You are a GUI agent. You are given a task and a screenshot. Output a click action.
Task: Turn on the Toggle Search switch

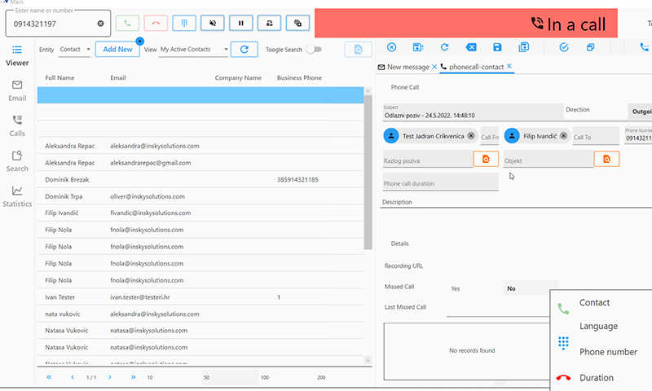click(x=313, y=50)
